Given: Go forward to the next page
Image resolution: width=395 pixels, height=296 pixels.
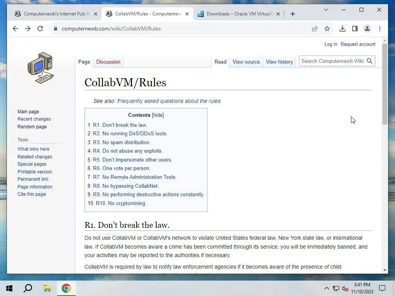Looking at the screenshot, I should 28,29.
